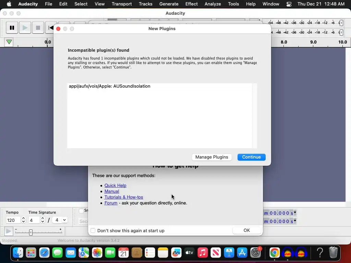
Task: Open the time signature denominator dropdown
Action: pos(64,220)
